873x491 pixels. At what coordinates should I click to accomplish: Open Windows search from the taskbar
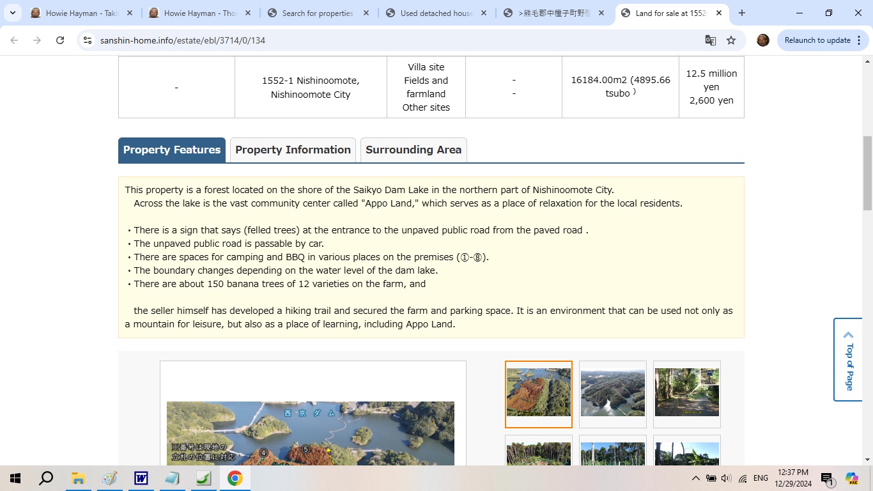(x=46, y=478)
